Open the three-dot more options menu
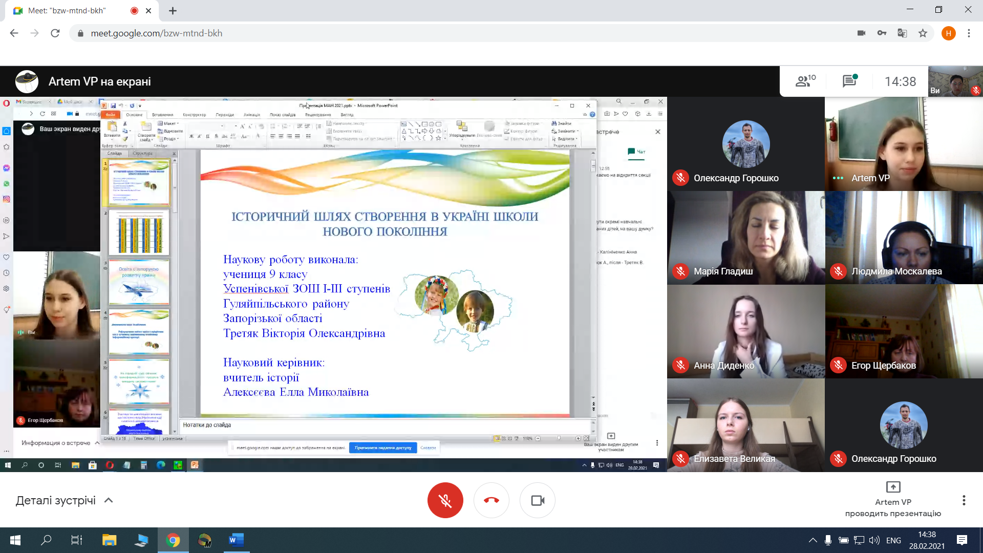Image resolution: width=983 pixels, height=553 pixels. coord(964,500)
